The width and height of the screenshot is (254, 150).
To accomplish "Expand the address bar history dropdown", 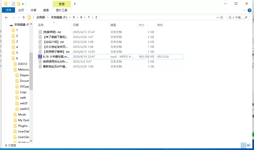I will coord(217,17).
